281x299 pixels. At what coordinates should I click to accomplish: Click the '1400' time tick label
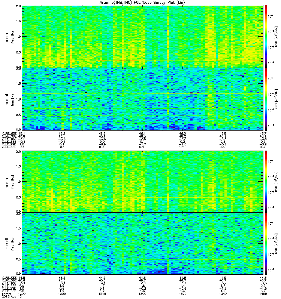[263, 294]
